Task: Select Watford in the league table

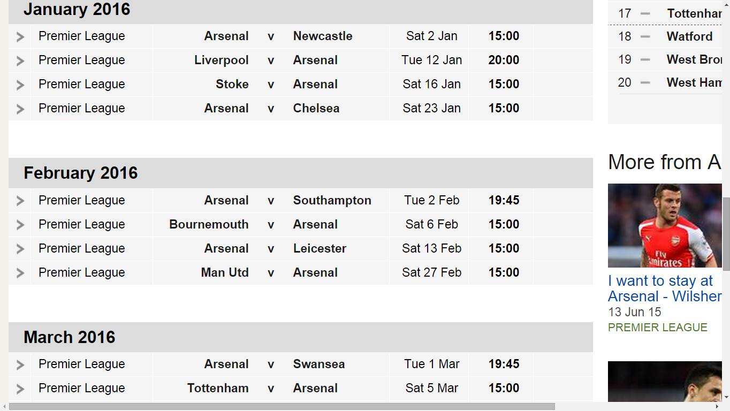Action: 689,36
